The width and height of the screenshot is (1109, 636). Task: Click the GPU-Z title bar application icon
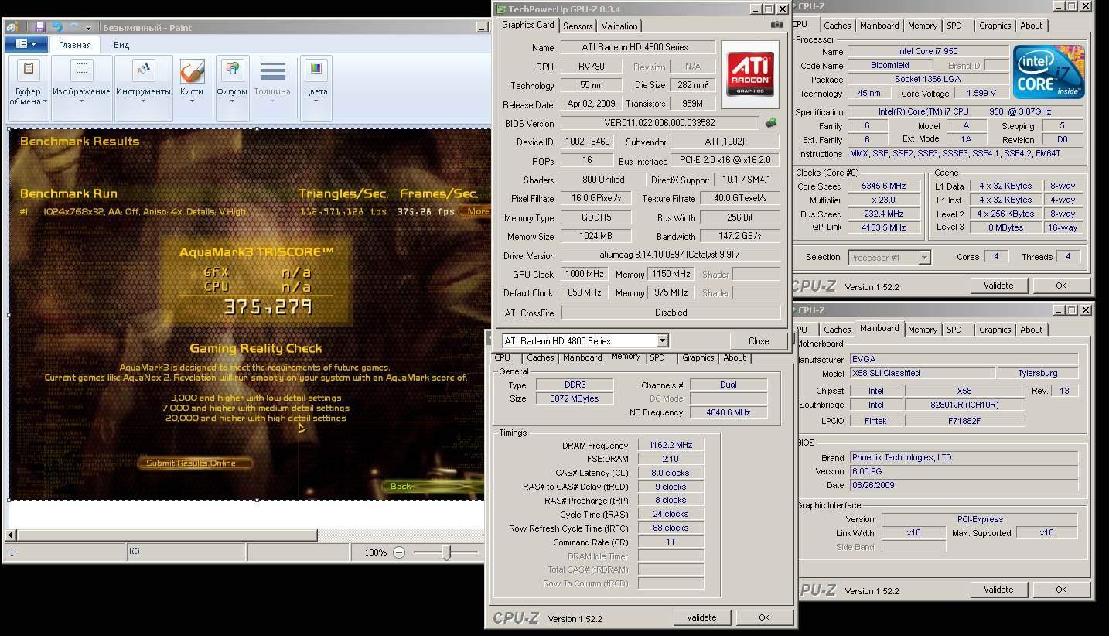[501, 9]
